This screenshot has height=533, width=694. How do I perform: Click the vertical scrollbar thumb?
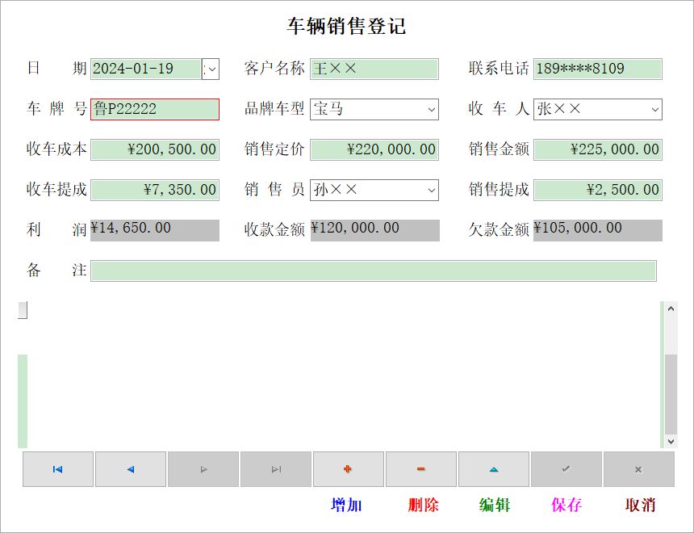[671, 394]
